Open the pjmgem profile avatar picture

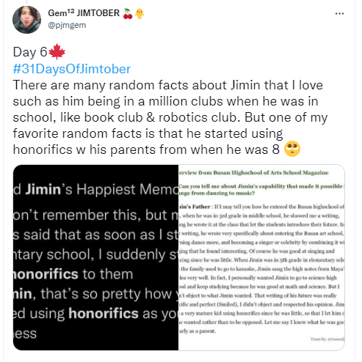tap(26, 20)
